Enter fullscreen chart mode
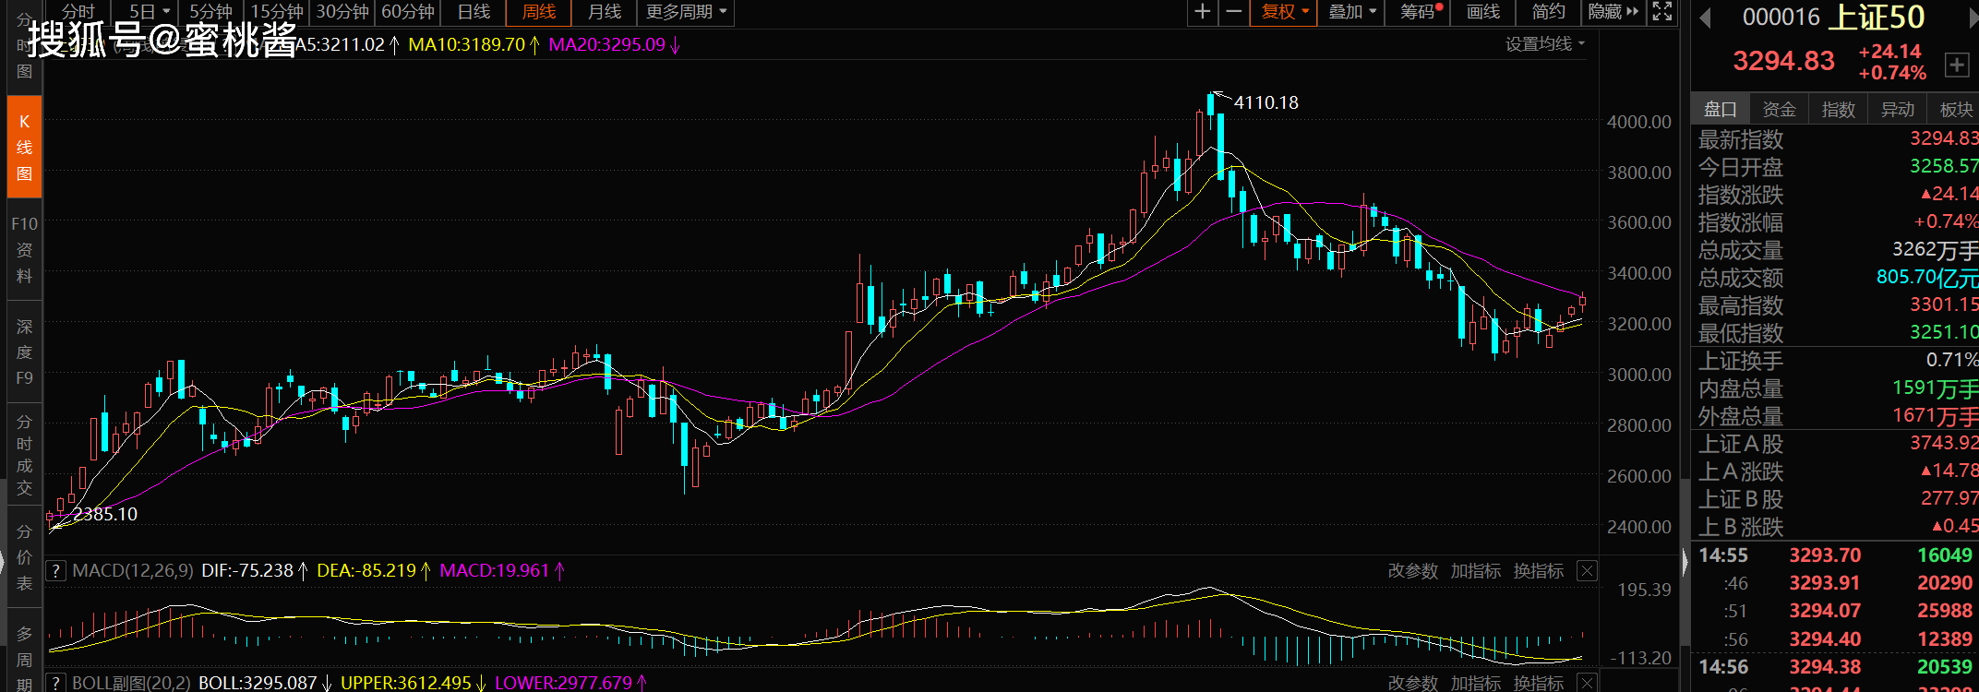The height and width of the screenshot is (692, 1979). (1661, 12)
